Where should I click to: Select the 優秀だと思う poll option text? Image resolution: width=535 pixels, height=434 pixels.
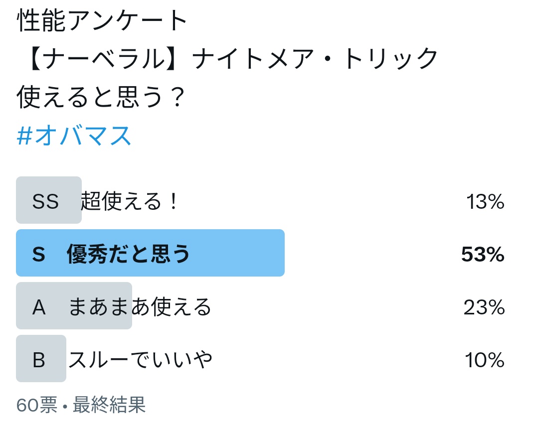129,255
